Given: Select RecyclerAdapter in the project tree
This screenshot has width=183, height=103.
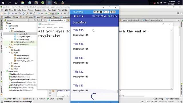Looking at the screenshot, I should click(x=24, y=37).
